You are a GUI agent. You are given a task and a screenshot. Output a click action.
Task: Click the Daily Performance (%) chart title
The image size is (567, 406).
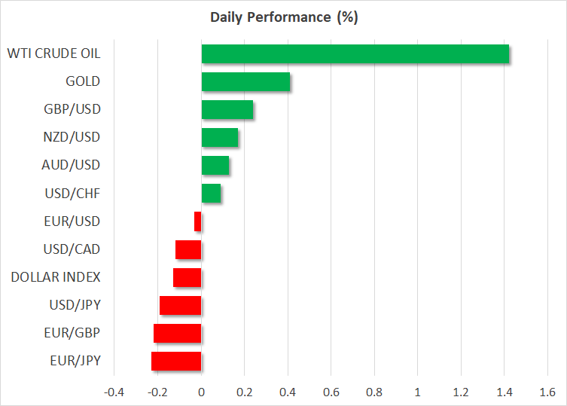click(x=284, y=18)
